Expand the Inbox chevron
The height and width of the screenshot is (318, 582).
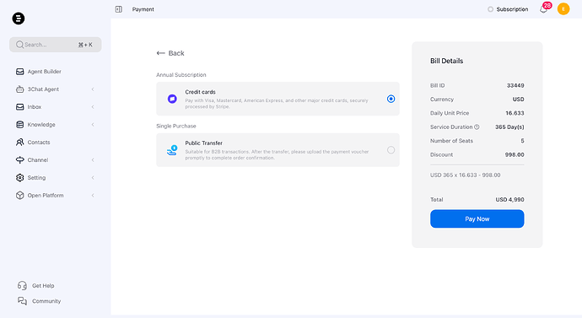pos(93,107)
